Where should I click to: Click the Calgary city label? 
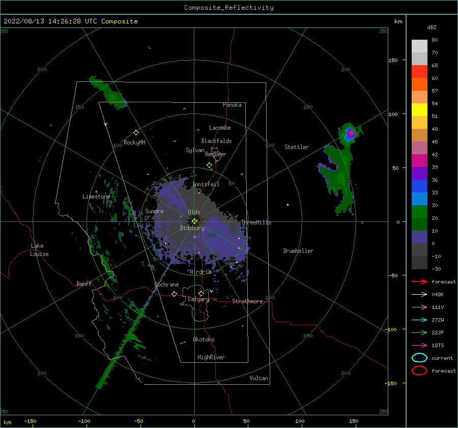(198, 299)
